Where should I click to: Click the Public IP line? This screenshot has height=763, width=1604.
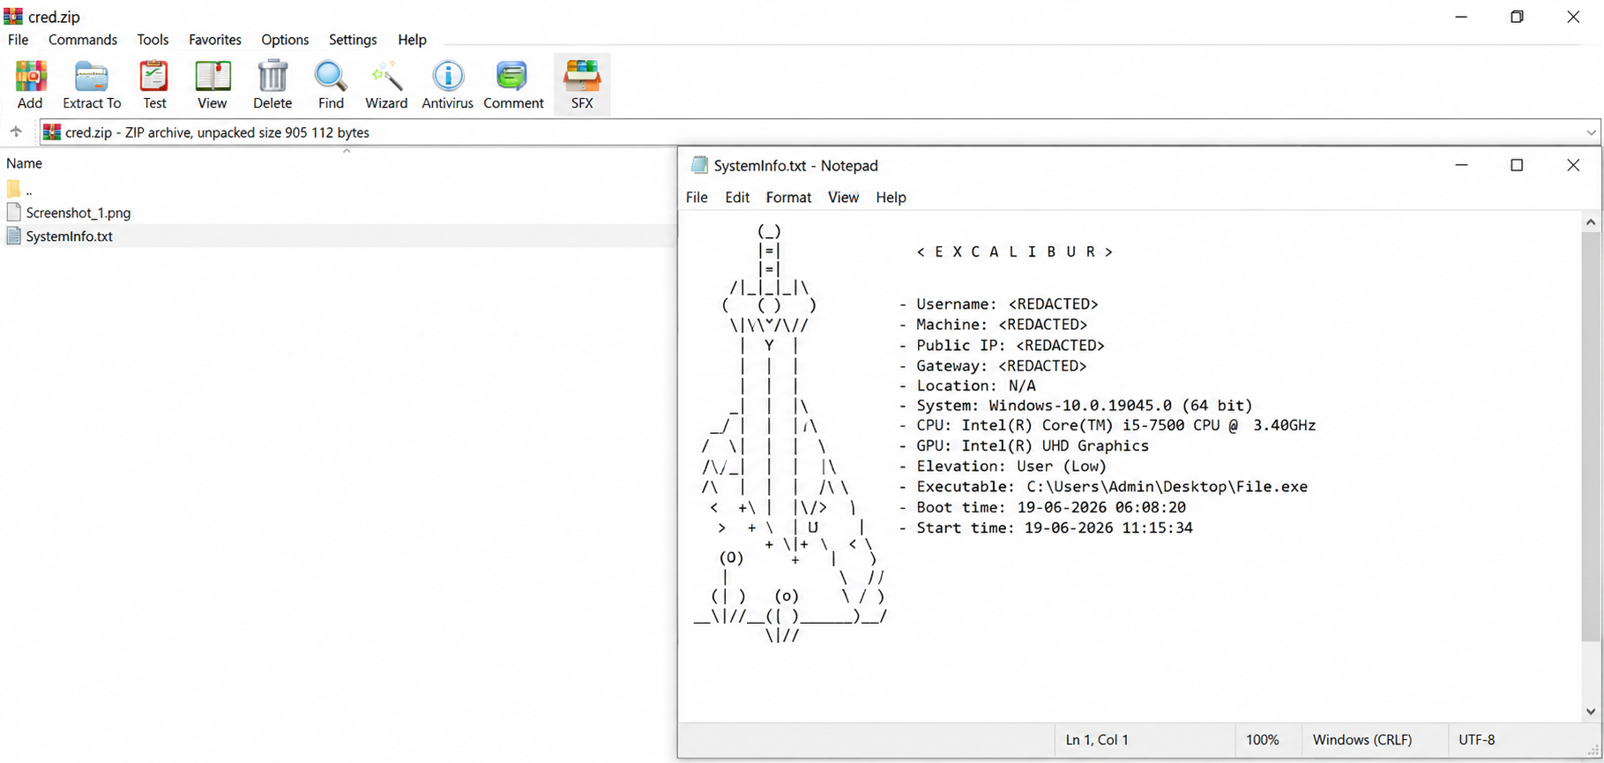(x=1002, y=346)
